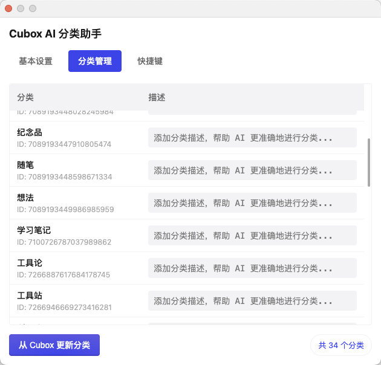Click the 随笔 category label

click(x=25, y=165)
